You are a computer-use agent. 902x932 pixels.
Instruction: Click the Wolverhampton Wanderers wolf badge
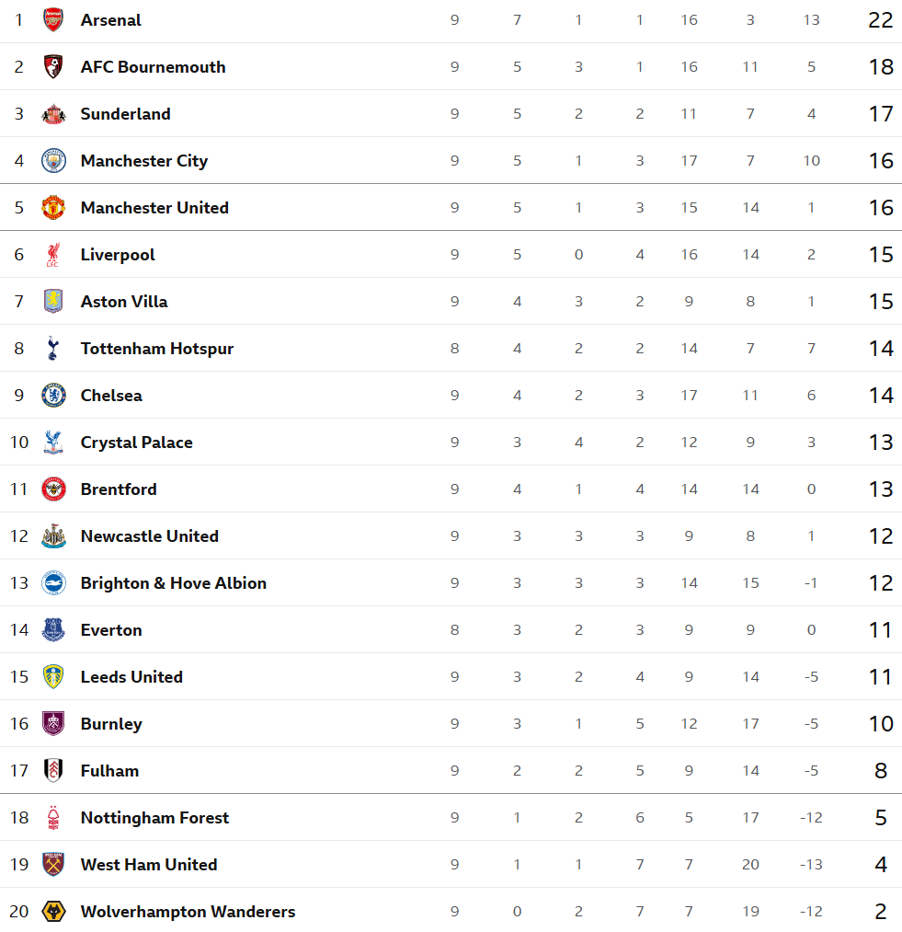[53, 912]
